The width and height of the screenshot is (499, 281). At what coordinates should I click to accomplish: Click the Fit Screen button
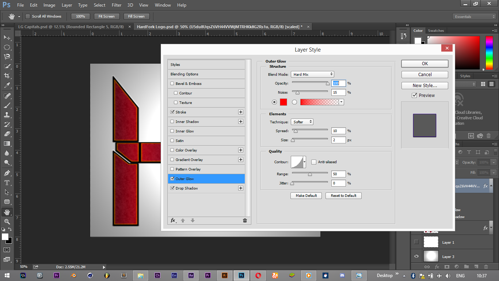tap(107, 16)
